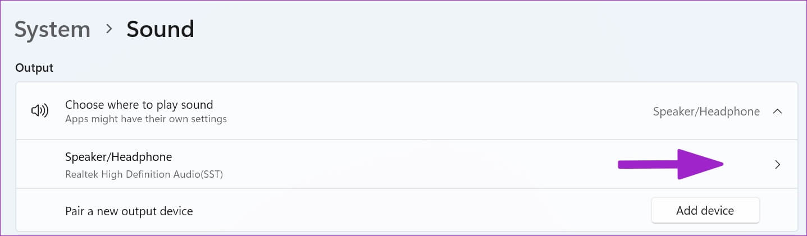Click the Output section heading

click(34, 68)
